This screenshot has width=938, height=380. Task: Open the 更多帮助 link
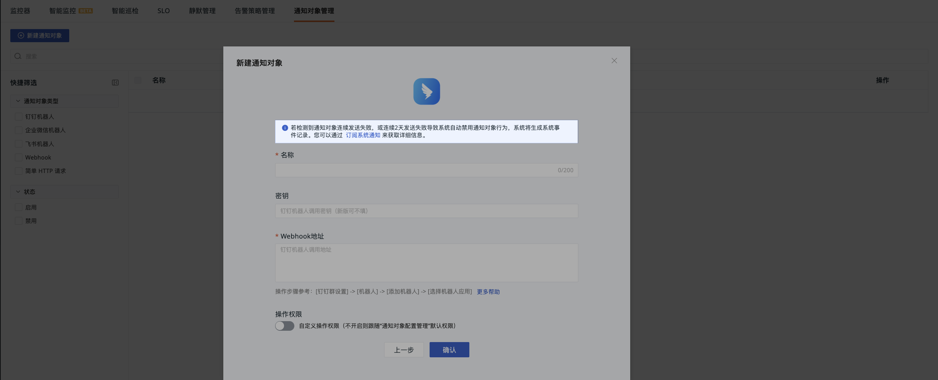click(488, 292)
